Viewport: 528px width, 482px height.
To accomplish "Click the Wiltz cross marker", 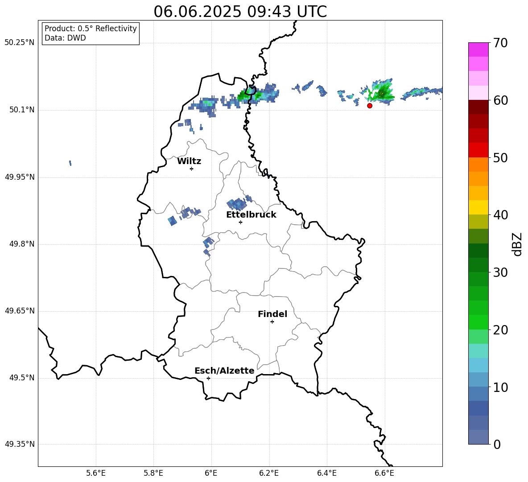I will click(192, 169).
